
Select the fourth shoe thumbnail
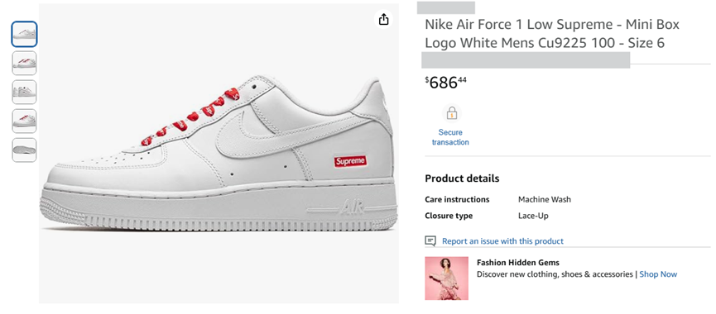coord(24,121)
